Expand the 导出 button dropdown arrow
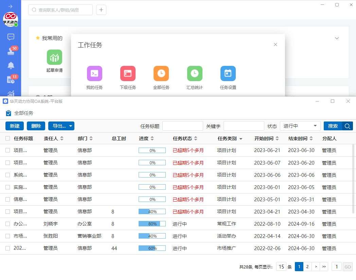This screenshot has width=356, height=280. tap(71, 126)
